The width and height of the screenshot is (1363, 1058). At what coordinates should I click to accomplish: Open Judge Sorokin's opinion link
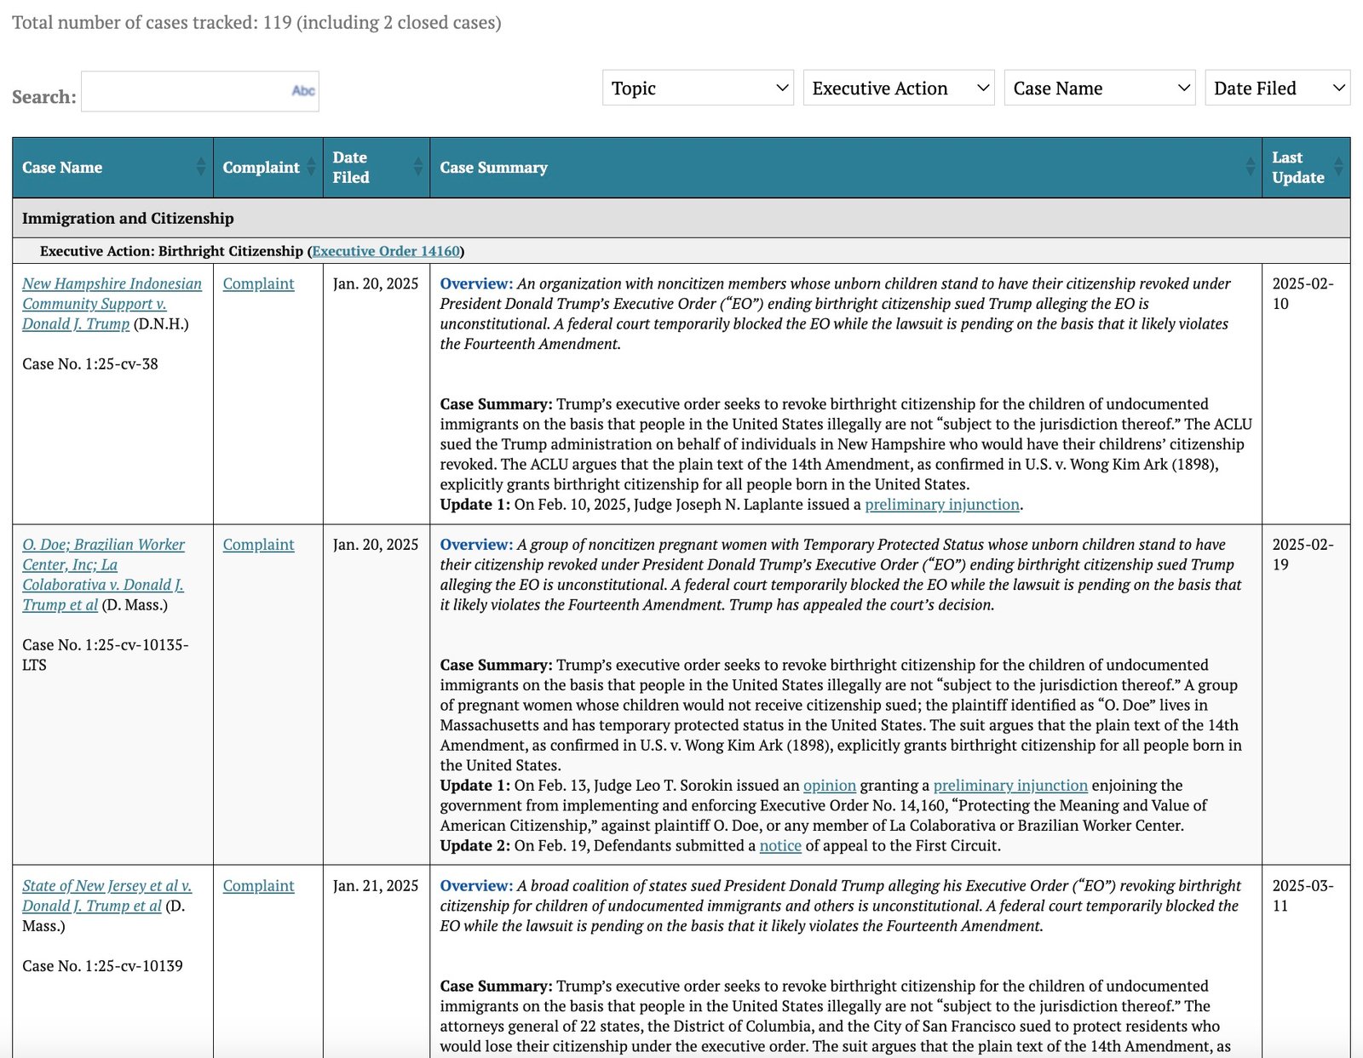830,786
